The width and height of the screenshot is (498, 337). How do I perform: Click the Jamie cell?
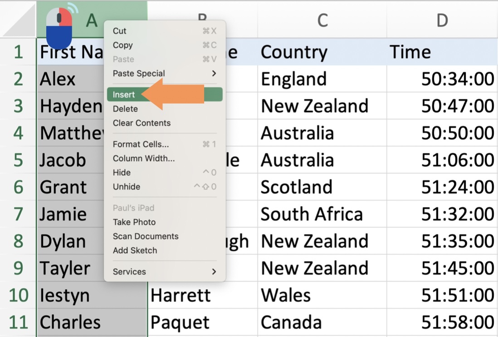pyautogui.click(x=70, y=214)
